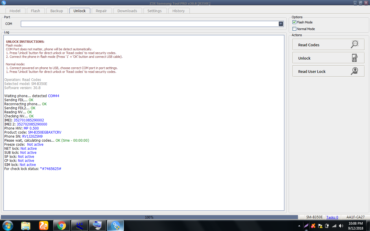Image resolution: width=370 pixels, height=231 pixels.
Task: Open the computer keyboard app on taskbar
Action: [x=97, y=226]
